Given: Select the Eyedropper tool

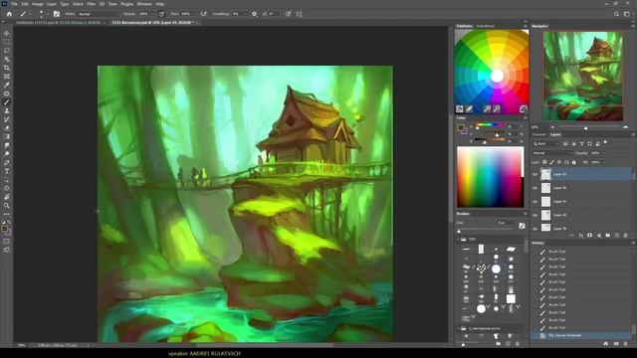Looking at the screenshot, I should point(7,85).
